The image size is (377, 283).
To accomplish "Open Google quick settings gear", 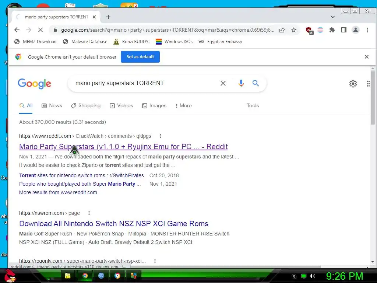I will coord(353,84).
